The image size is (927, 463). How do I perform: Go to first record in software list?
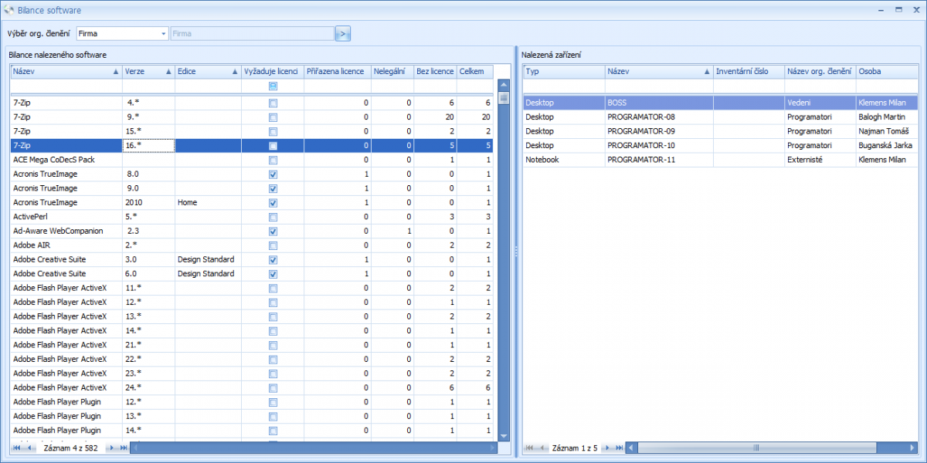(16, 448)
